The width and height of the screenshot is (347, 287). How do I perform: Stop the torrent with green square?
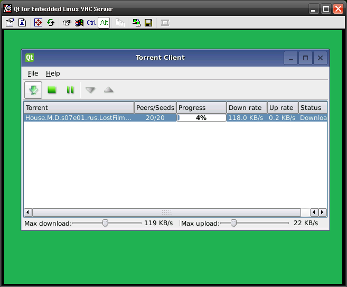52,90
